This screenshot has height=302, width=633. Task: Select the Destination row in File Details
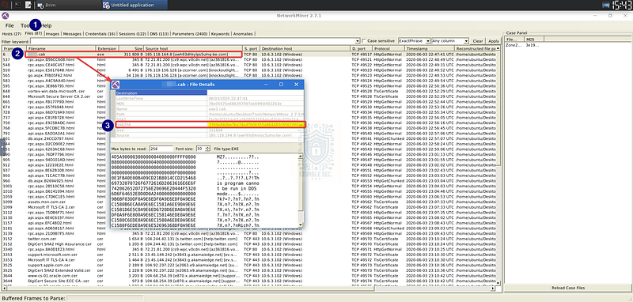click(x=209, y=93)
